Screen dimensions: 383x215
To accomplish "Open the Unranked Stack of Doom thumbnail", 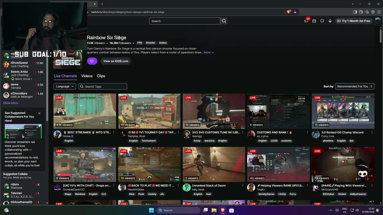I will coord(214,165).
